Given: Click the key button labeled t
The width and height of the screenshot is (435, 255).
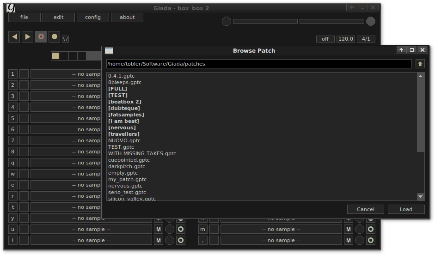Looking at the screenshot, I should [13, 207].
